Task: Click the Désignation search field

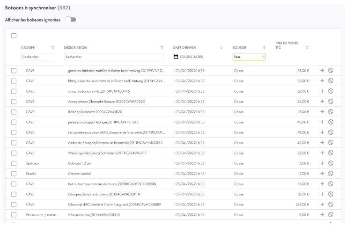Action: [x=114, y=57]
